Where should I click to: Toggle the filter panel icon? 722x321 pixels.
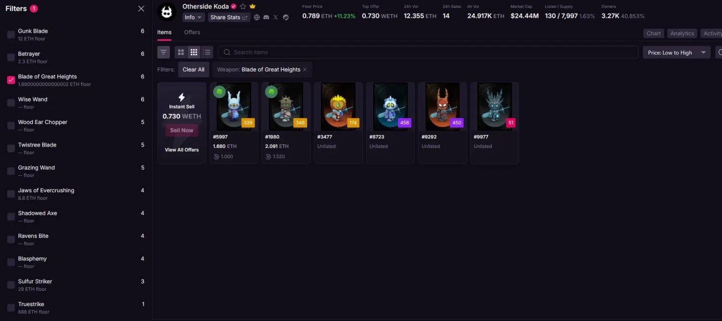(x=164, y=52)
